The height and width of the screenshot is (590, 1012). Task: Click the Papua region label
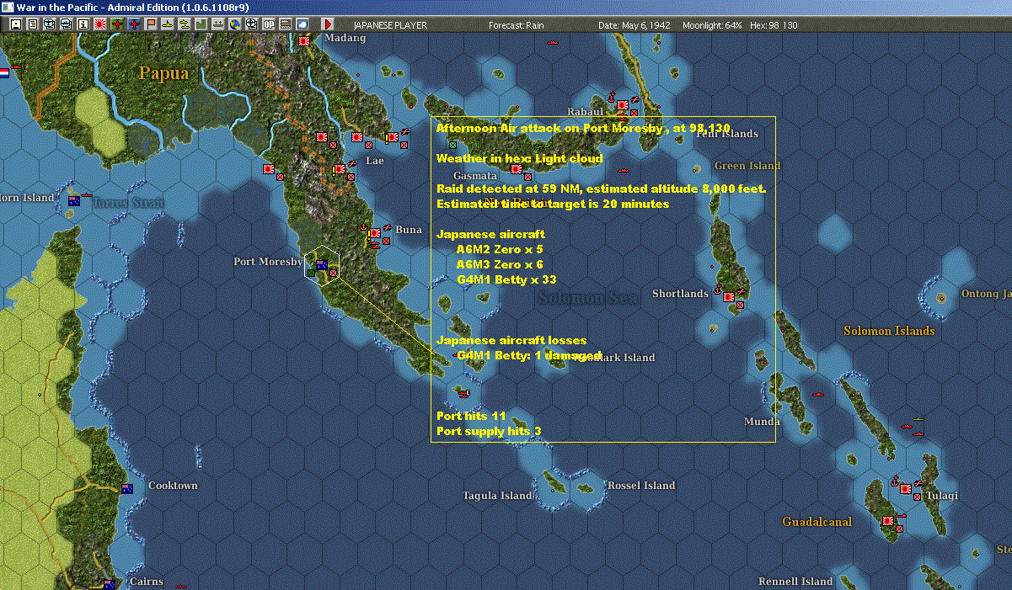pos(163,73)
